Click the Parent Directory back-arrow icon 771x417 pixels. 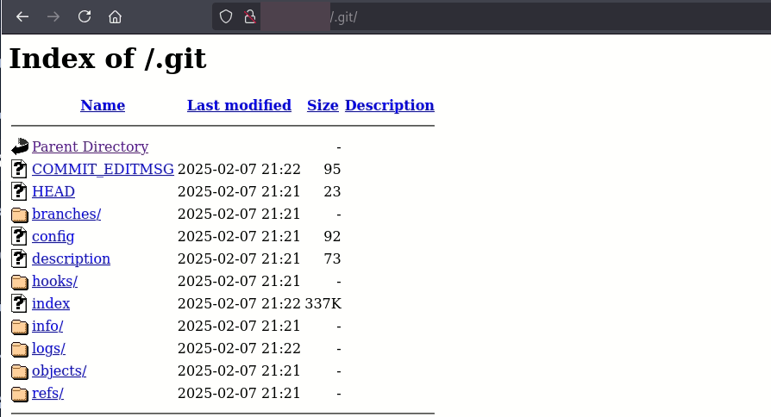coord(20,146)
